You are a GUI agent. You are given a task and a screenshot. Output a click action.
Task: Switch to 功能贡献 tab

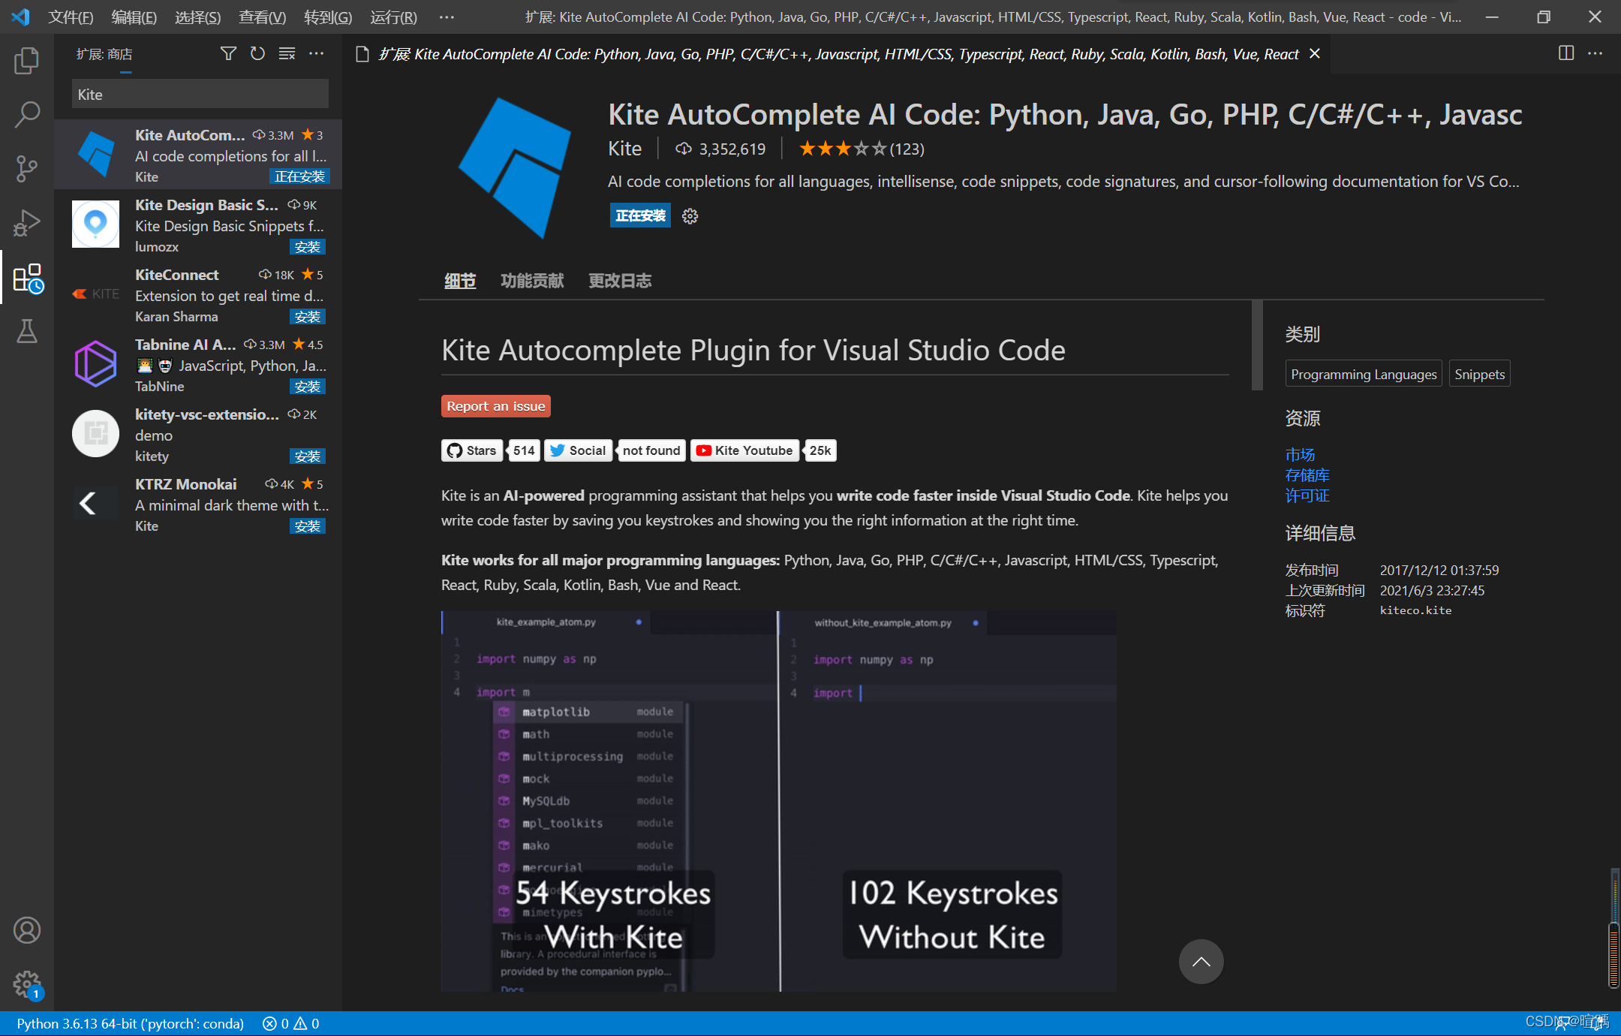click(x=532, y=281)
